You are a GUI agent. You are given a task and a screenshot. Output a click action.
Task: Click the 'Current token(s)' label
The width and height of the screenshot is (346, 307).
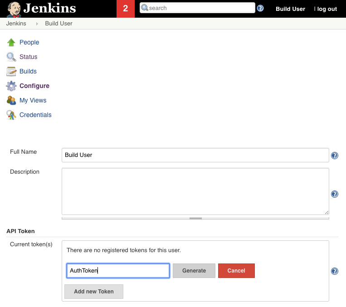click(x=31, y=244)
